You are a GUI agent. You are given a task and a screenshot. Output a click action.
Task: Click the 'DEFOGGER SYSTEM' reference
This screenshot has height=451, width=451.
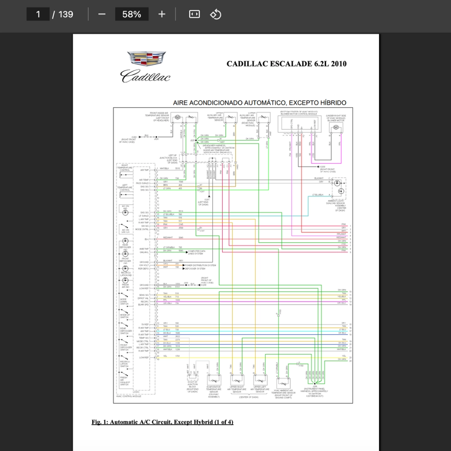[195, 269]
